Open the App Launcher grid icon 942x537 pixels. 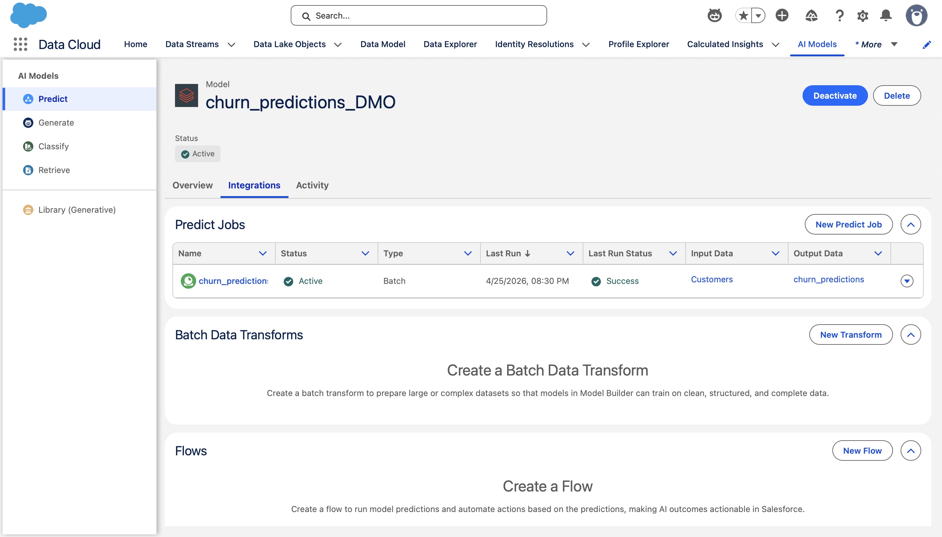tap(21, 44)
